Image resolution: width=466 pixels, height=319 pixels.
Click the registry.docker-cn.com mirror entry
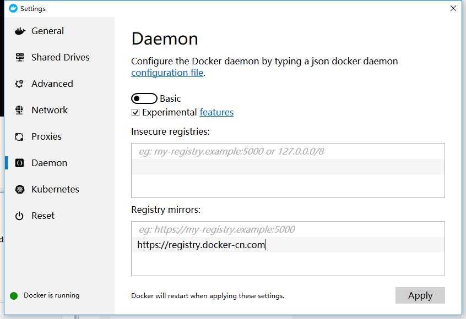(x=288, y=245)
